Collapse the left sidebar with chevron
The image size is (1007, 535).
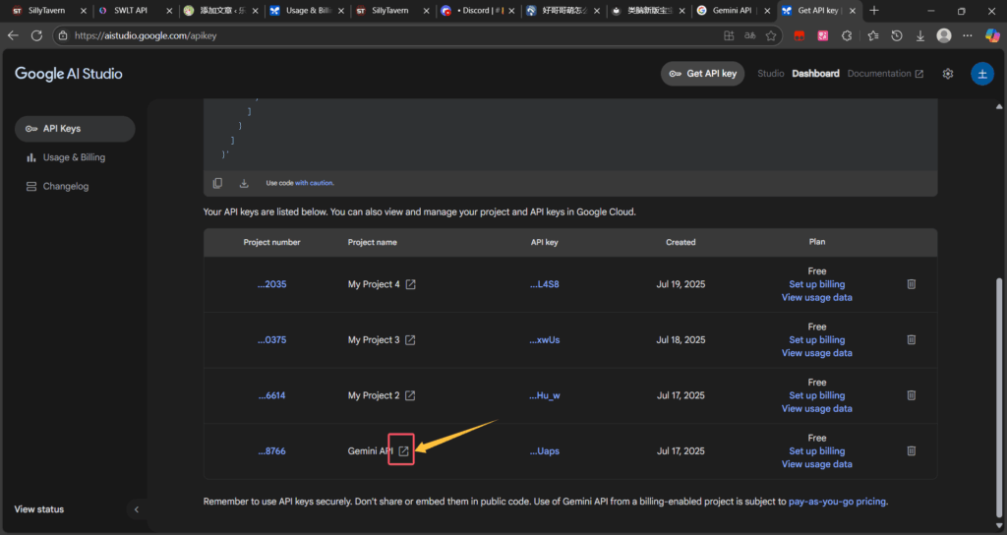click(x=137, y=509)
